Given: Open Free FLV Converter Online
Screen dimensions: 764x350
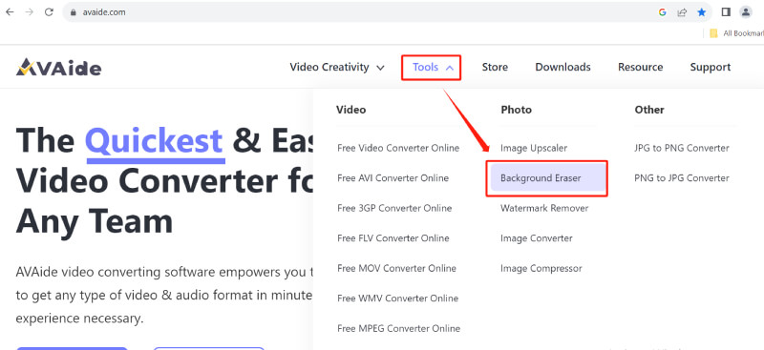Looking at the screenshot, I should (393, 238).
